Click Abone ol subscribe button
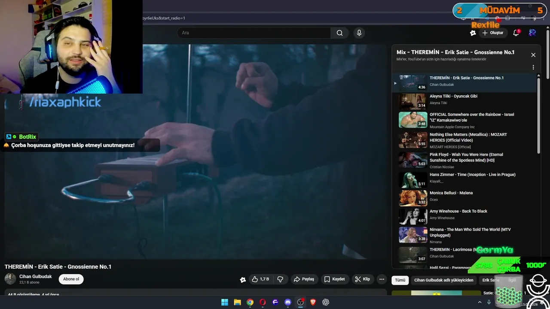The width and height of the screenshot is (550, 309). (x=71, y=279)
